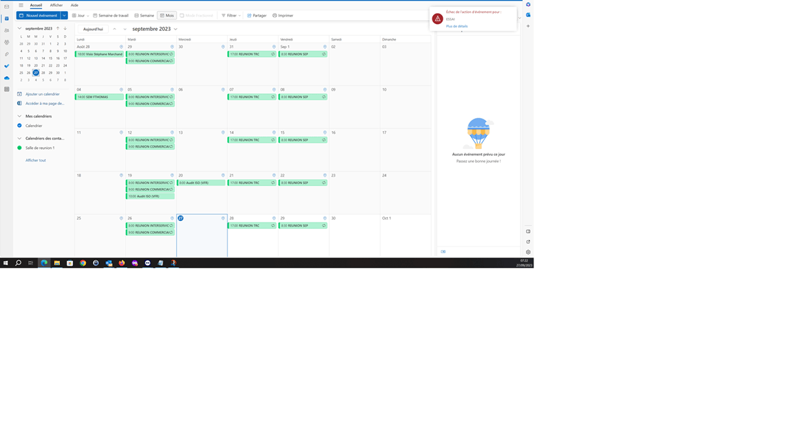Select the Aide tab
The height and width of the screenshot is (445, 792).
[74, 5]
